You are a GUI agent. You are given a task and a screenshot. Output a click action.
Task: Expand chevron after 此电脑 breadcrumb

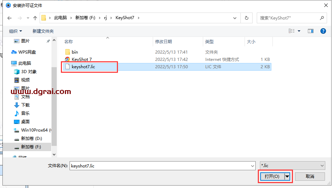71,18
